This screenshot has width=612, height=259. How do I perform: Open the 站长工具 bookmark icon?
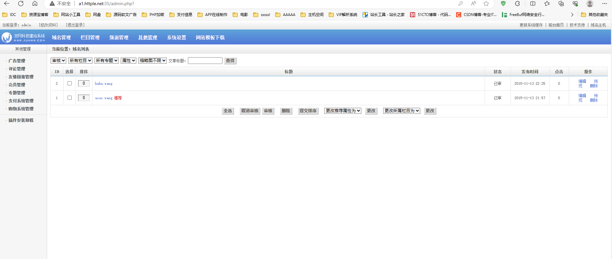(x=365, y=15)
